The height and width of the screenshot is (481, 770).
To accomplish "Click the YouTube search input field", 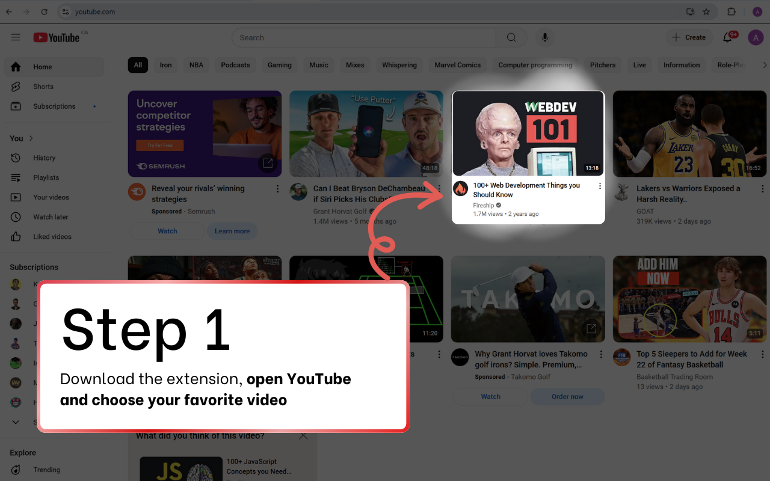I will pos(364,37).
